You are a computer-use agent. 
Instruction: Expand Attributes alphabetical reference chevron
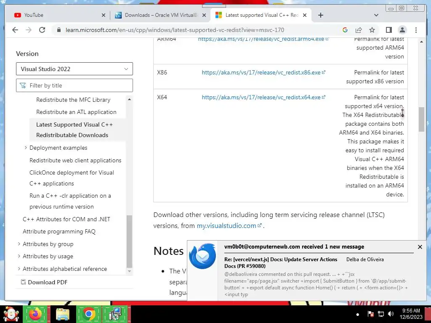tap(19, 269)
